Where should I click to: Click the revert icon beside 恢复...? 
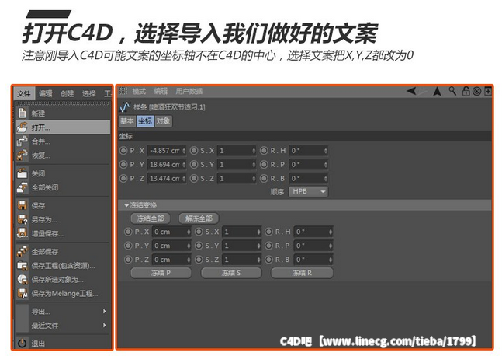22,155
